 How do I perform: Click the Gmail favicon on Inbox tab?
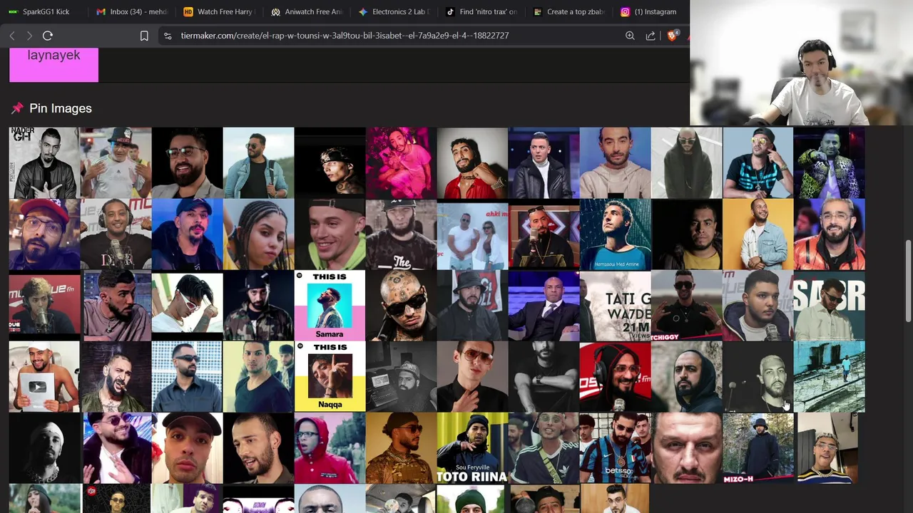coord(101,11)
